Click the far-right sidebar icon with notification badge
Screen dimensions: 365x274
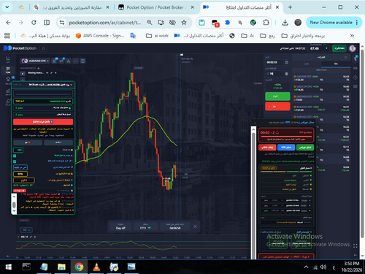point(356,58)
